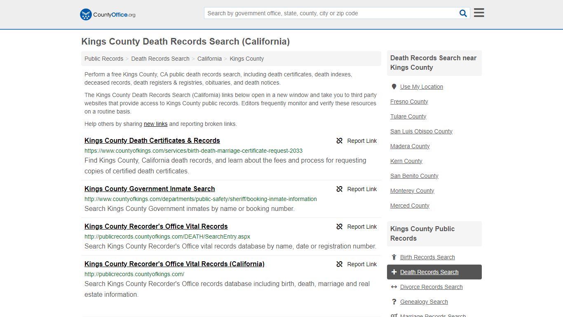Go to Merced County
The width and height of the screenshot is (563, 317).
410,206
